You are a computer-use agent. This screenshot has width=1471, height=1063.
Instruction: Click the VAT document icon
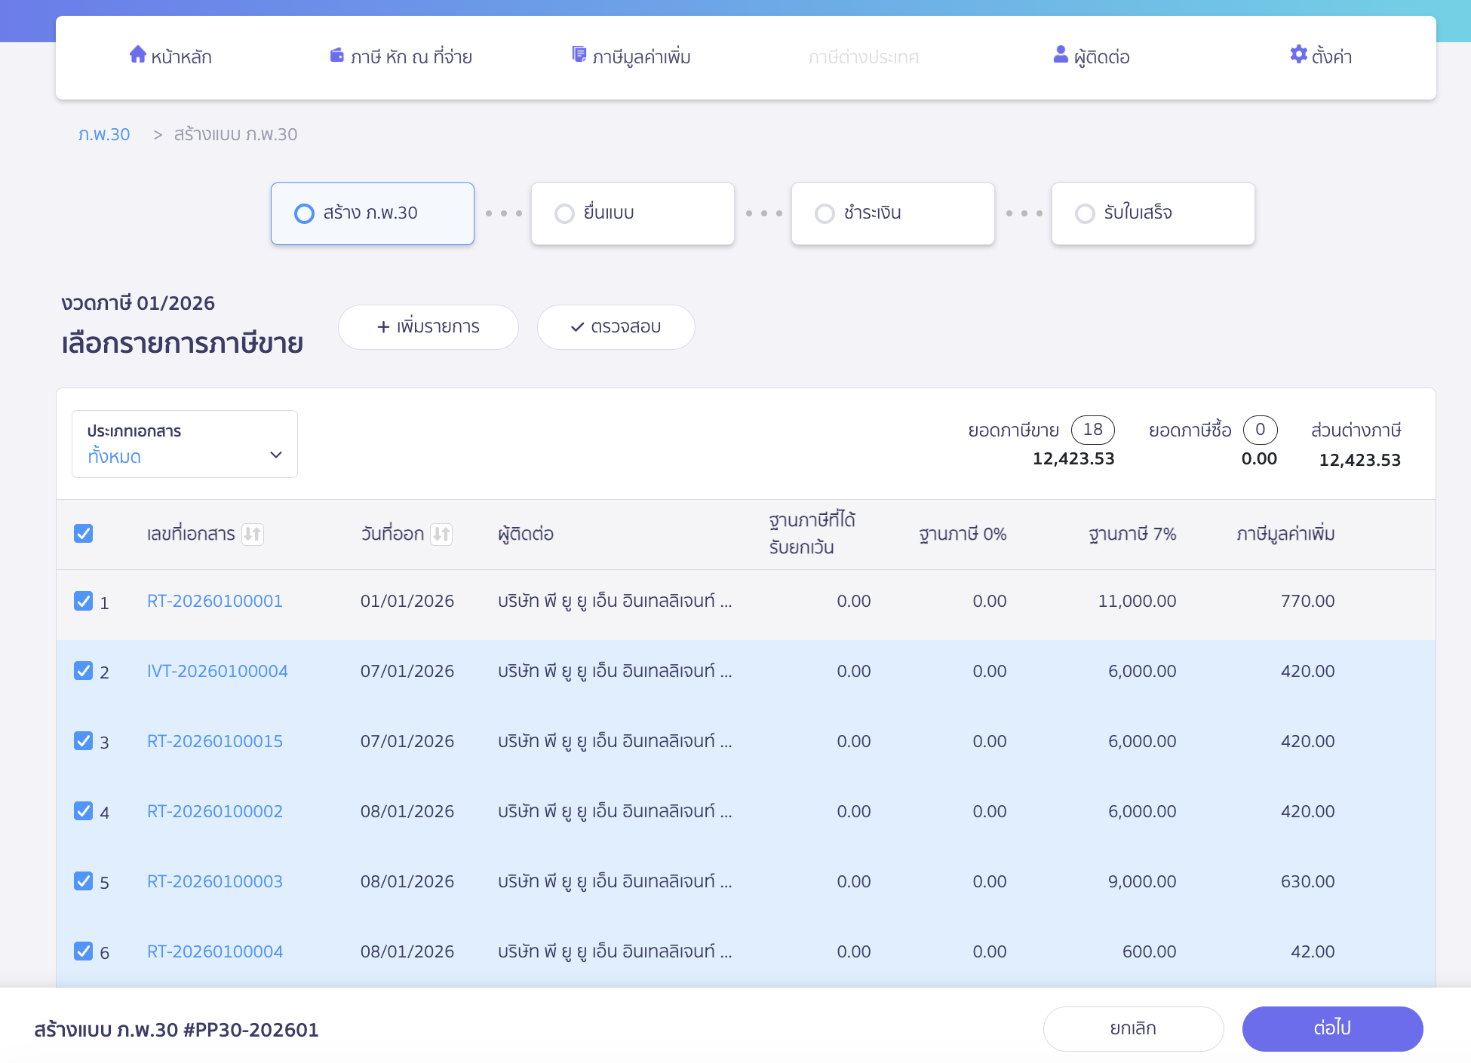click(x=579, y=54)
